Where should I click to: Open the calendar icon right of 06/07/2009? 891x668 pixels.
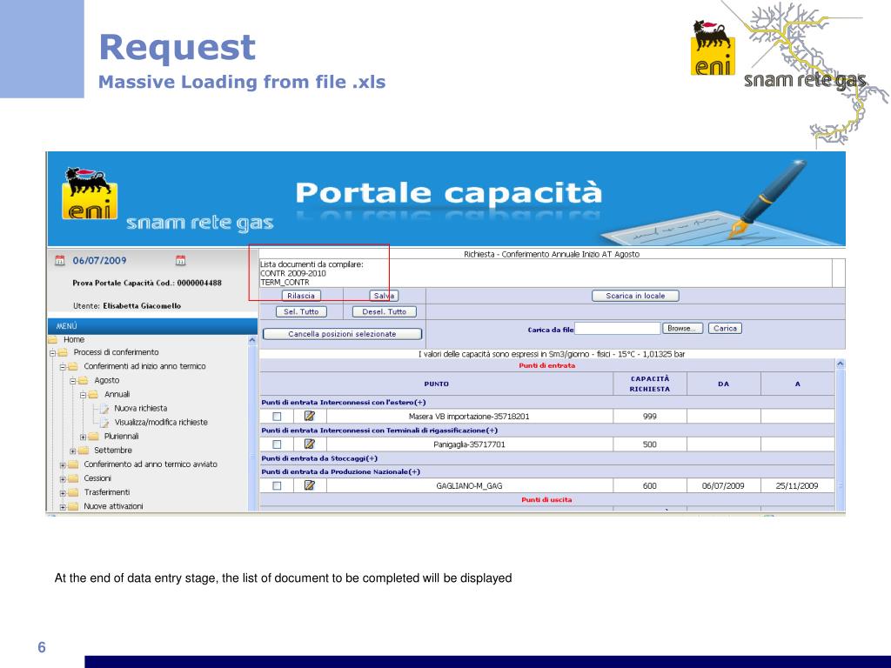[181, 261]
